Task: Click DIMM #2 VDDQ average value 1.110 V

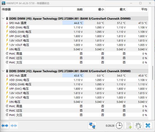Action: tap(143, 84)
